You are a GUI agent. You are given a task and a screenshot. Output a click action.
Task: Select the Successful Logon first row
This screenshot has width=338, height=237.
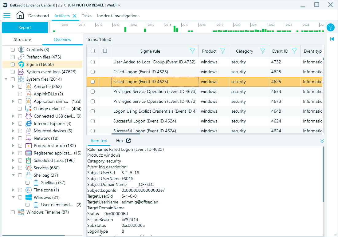205,121
